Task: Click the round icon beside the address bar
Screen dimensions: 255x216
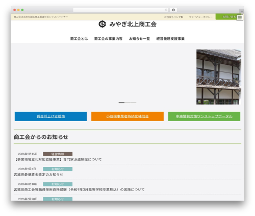Action: pos(173,10)
